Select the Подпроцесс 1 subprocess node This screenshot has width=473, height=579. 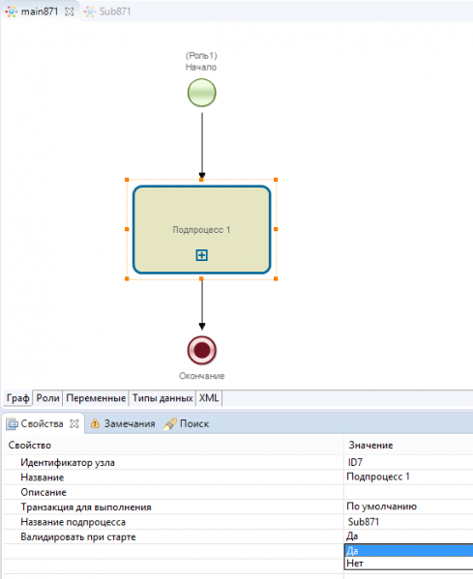(x=202, y=230)
